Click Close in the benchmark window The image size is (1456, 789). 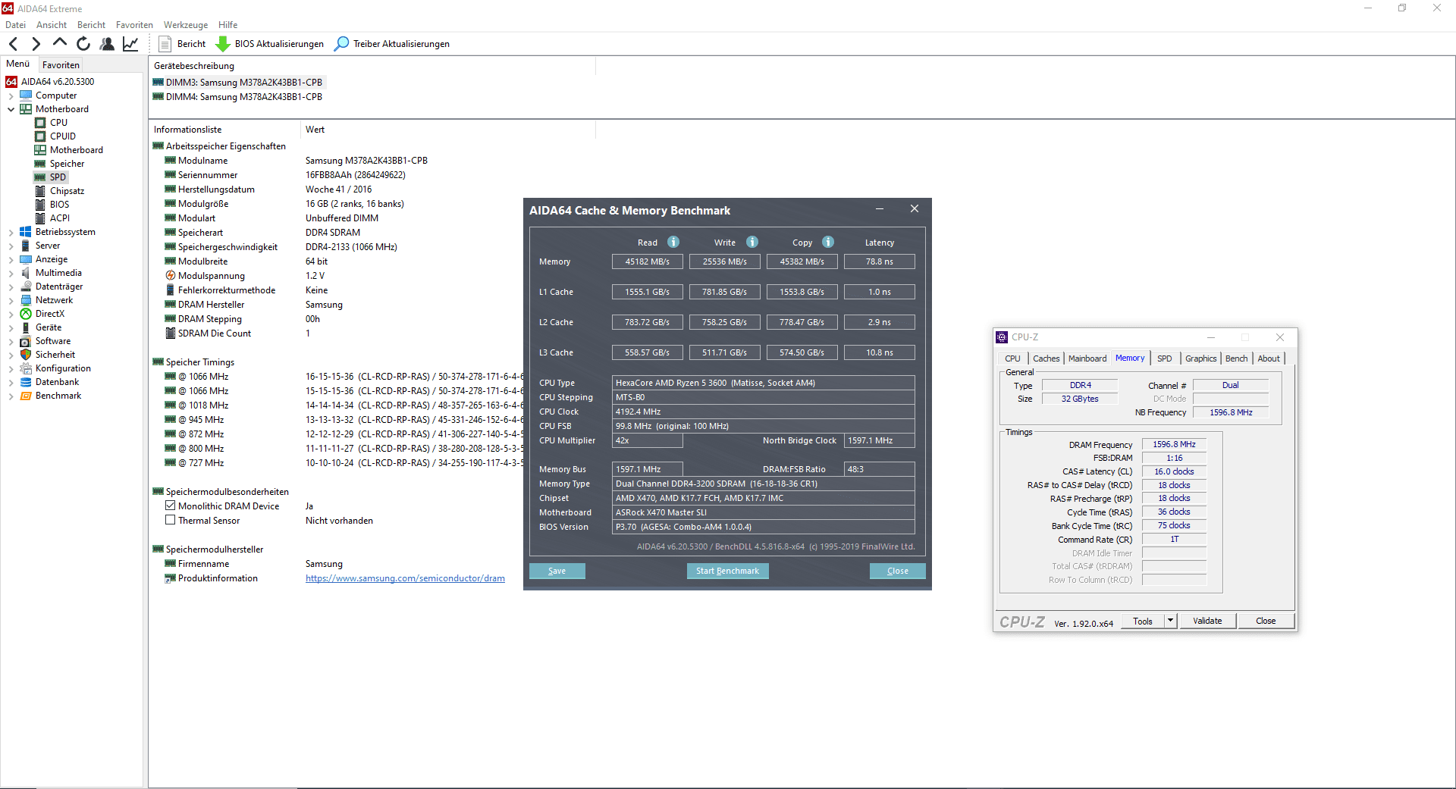(898, 571)
